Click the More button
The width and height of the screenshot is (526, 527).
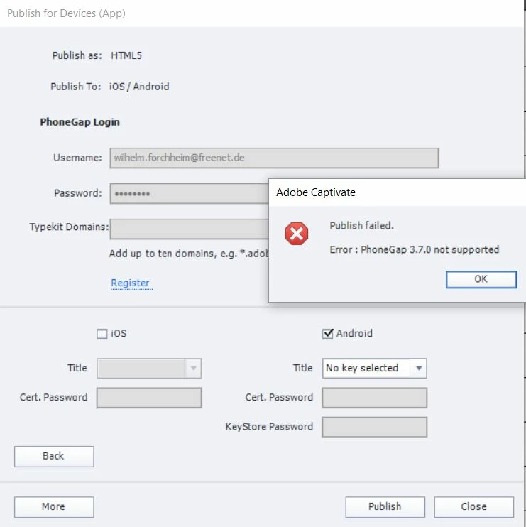point(54,507)
